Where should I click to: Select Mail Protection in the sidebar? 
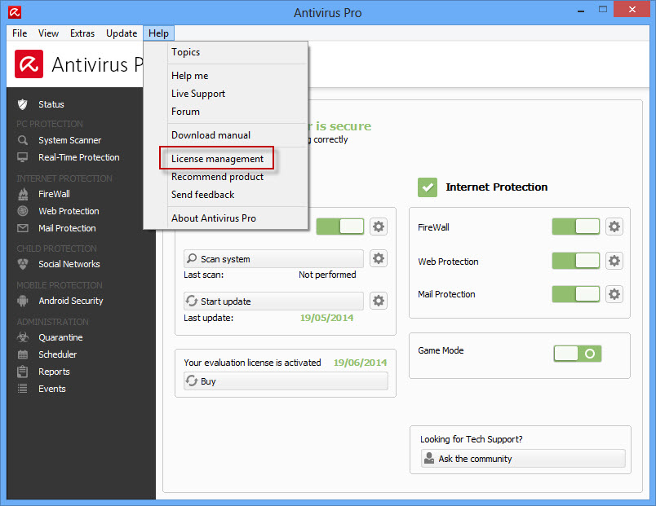[x=68, y=228]
